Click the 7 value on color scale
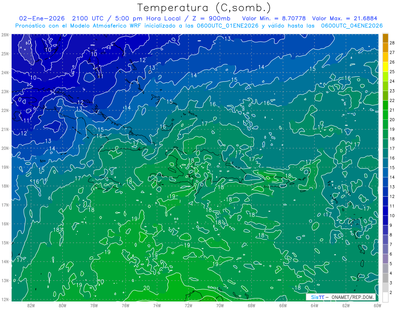 [391, 244]
